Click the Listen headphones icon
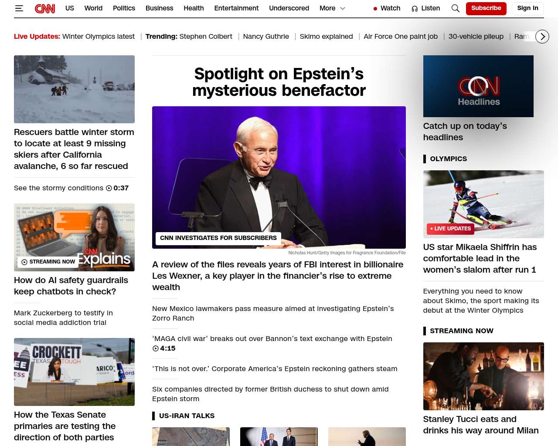558x446 pixels. (415, 9)
